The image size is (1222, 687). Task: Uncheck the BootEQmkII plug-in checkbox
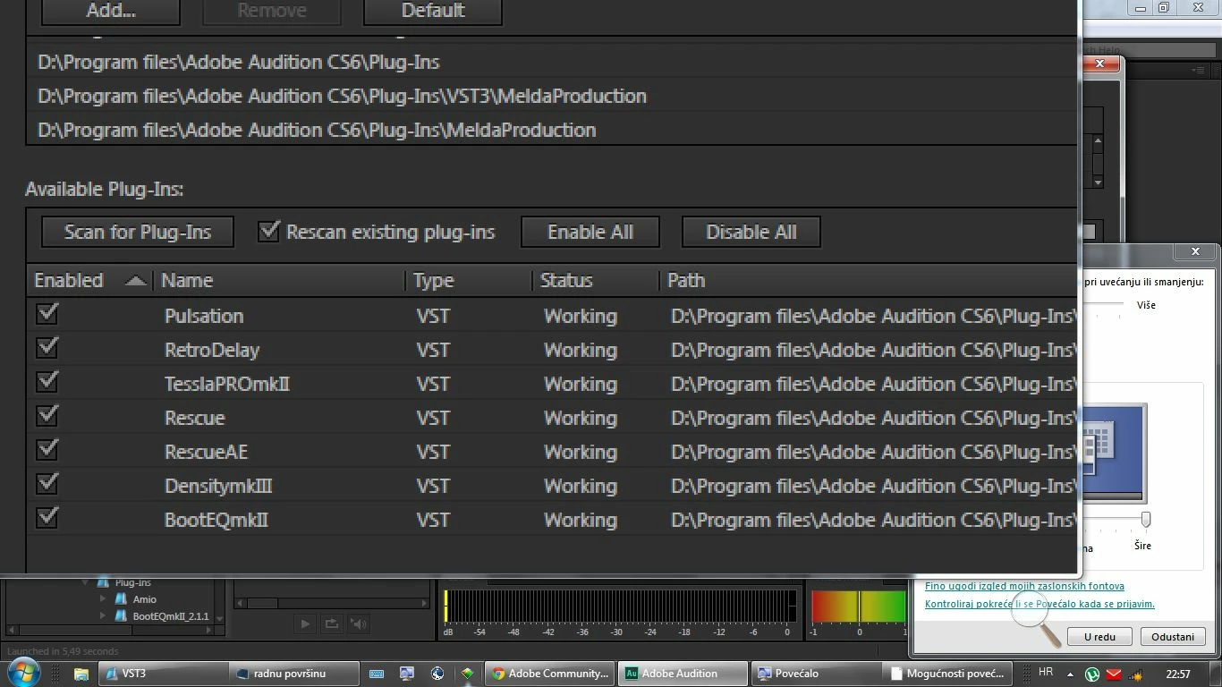point(47,517)
